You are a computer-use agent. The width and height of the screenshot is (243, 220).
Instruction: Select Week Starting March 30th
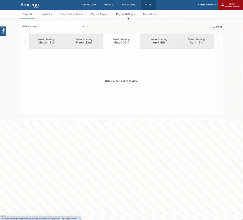(121, 41)
